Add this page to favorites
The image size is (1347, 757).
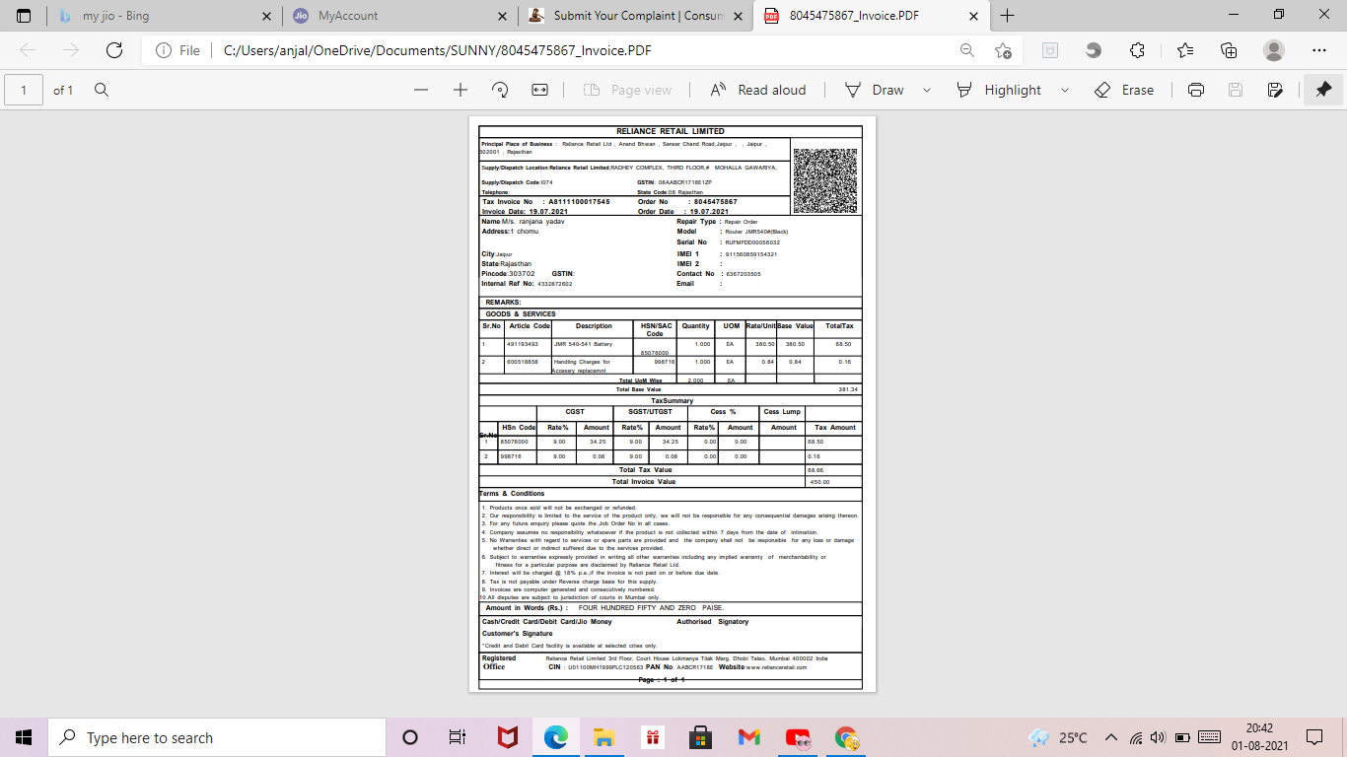point(1003,50)
